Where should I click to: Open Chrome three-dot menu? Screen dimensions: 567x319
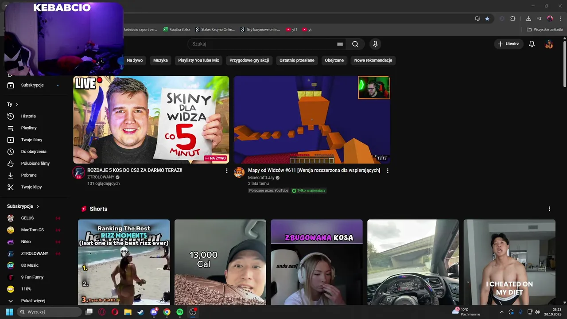coord(560,19)
